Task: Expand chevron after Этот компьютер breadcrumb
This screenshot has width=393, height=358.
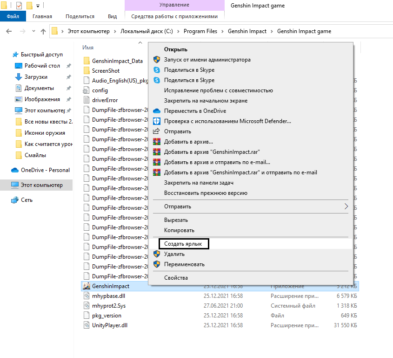Action: click(115, 31)
